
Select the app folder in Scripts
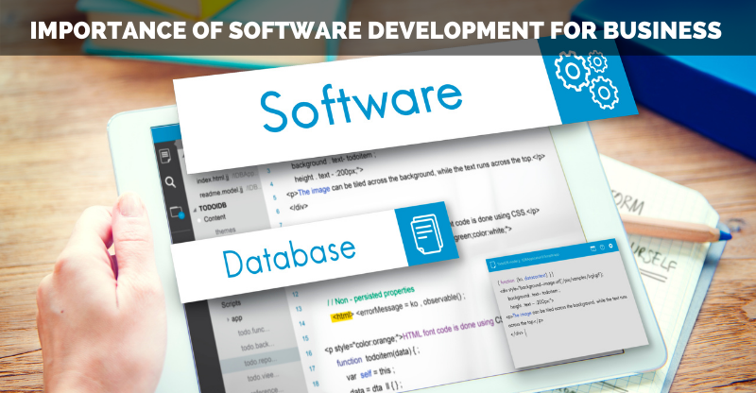click(237, 318)
